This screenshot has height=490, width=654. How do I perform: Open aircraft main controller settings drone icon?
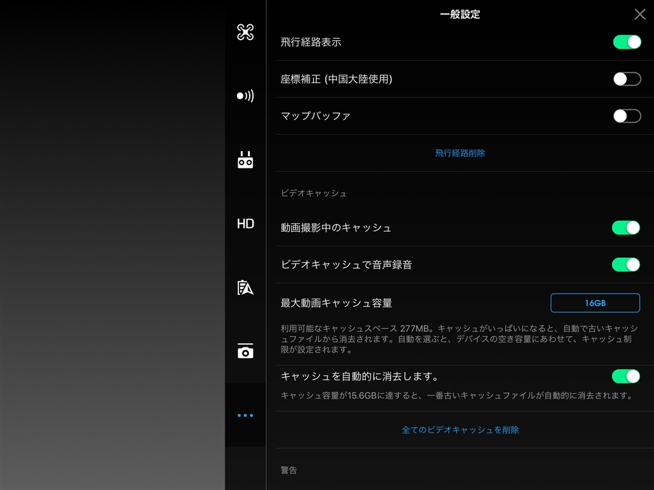point(245,32)
